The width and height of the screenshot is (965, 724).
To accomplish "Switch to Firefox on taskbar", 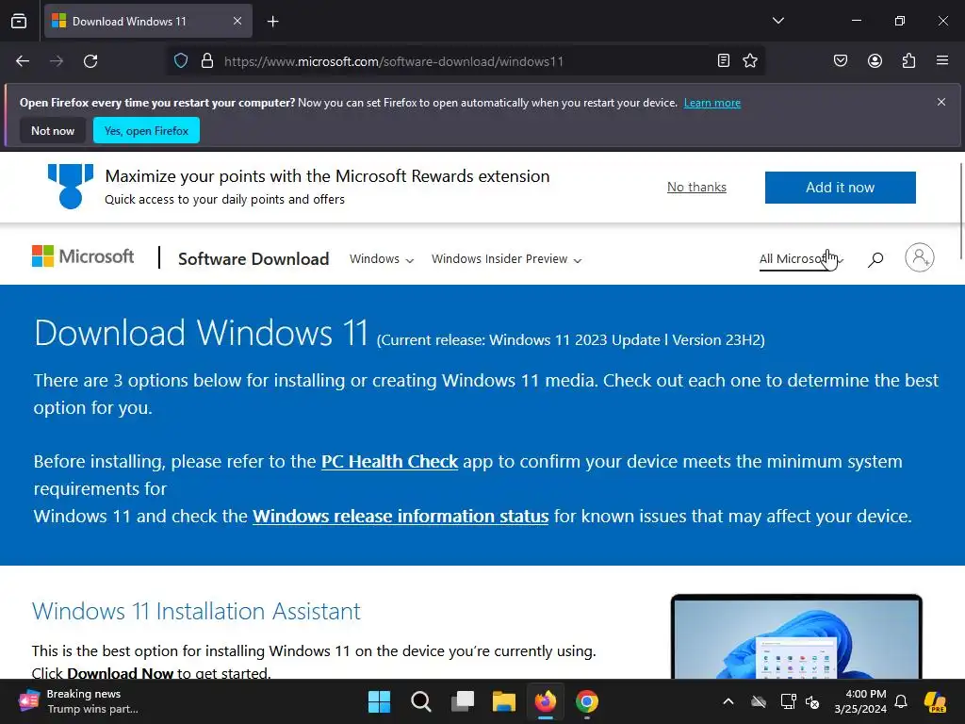I will [546, 701].
